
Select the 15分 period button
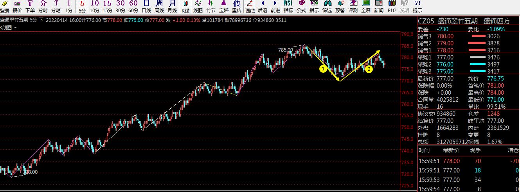[x=108, y=7]
